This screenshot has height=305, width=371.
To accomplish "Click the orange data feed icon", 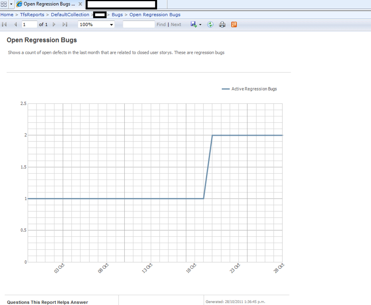I will 234,24.
